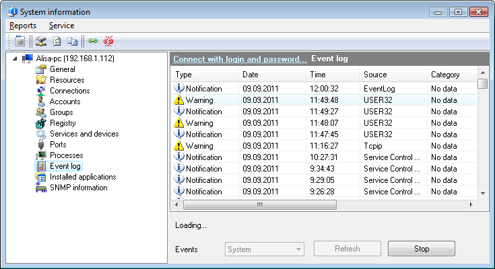Open Installed applications in the tree
The width and height of the screenshot is (495, 269).
coord(82,177)
